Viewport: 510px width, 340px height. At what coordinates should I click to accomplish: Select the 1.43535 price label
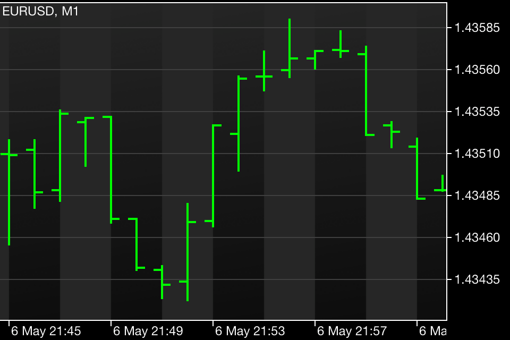pyautogui.click(x=477, y=112)
